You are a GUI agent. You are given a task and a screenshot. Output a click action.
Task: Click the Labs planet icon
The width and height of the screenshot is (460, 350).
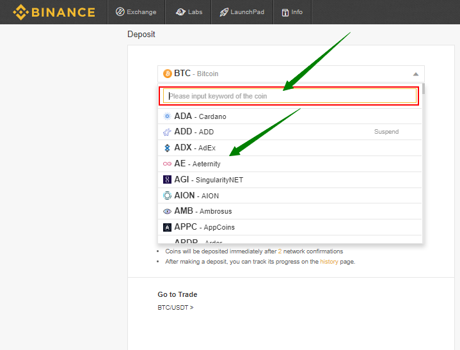click(180, 12)
